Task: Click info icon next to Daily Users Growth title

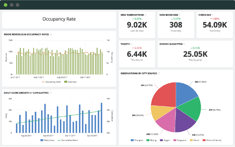Action: [51, 93]
